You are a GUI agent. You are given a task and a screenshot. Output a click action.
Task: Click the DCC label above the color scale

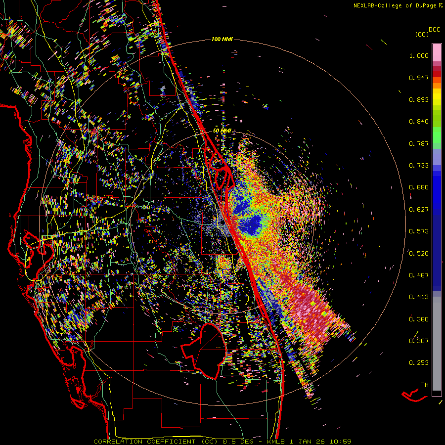tap(435, 30)
